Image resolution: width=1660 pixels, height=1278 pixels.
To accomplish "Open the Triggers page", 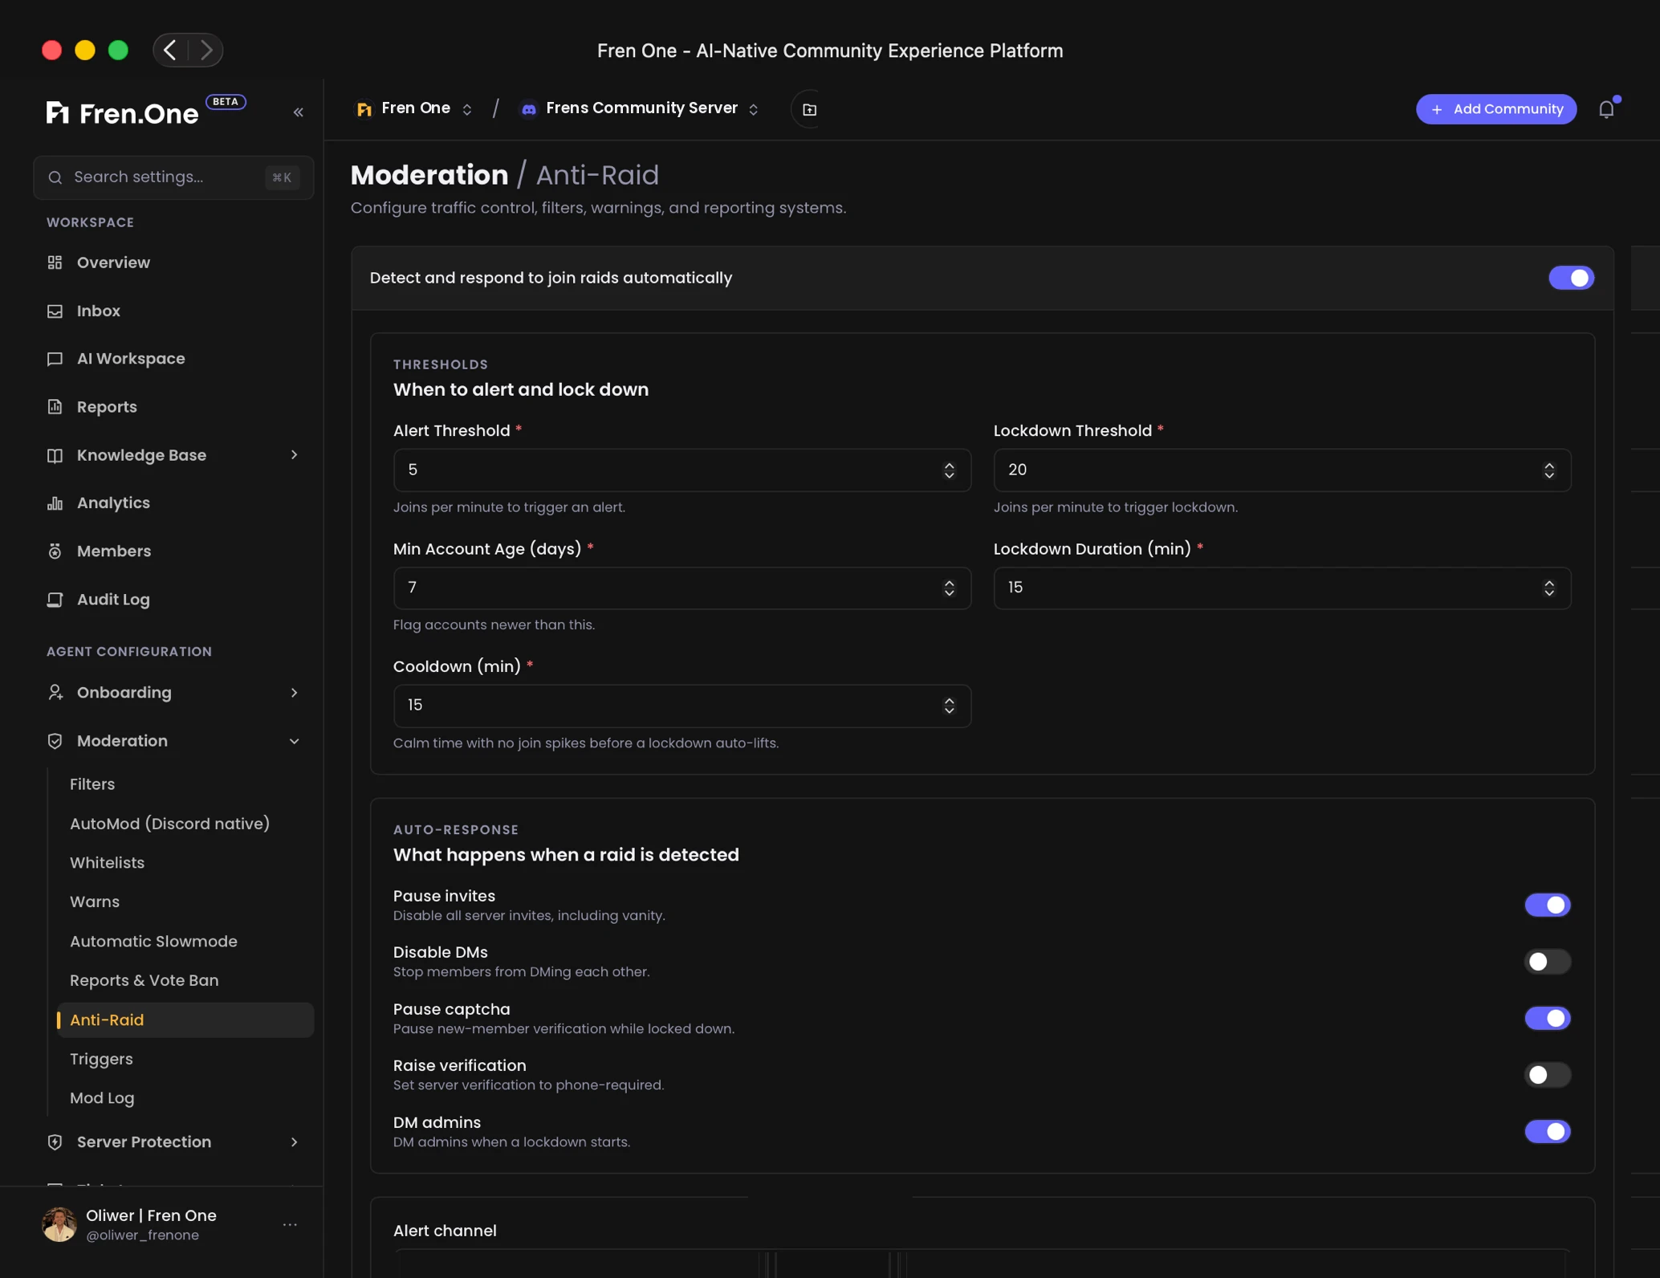I will click(101, 1060).
